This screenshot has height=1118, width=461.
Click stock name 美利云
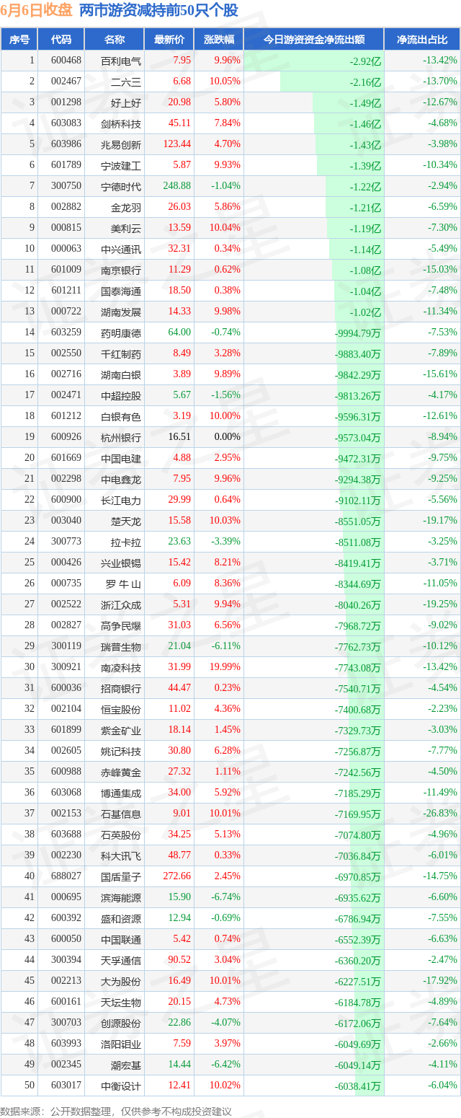(x=126, y=228)
